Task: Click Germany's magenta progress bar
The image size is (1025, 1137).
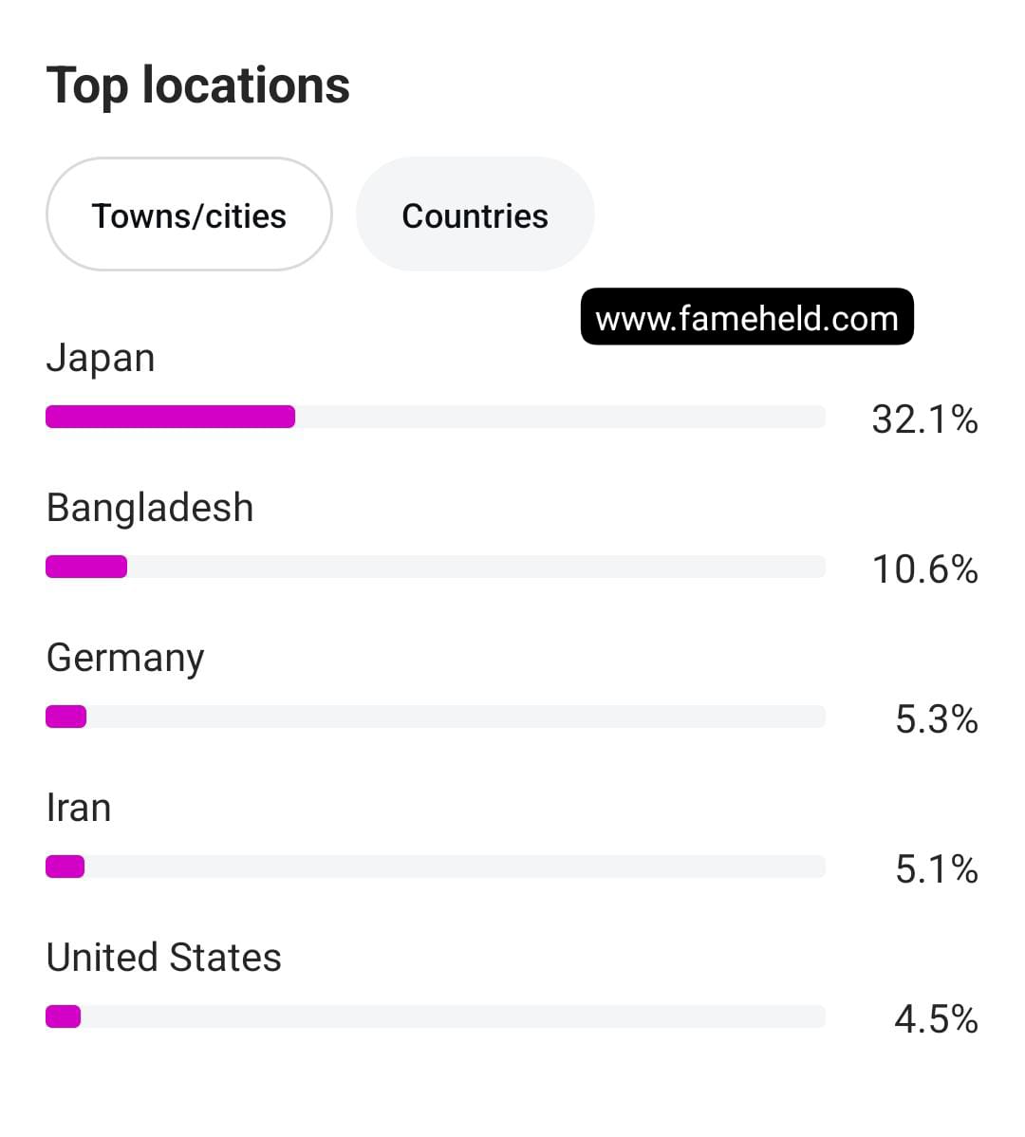Action: pos(66,717)
